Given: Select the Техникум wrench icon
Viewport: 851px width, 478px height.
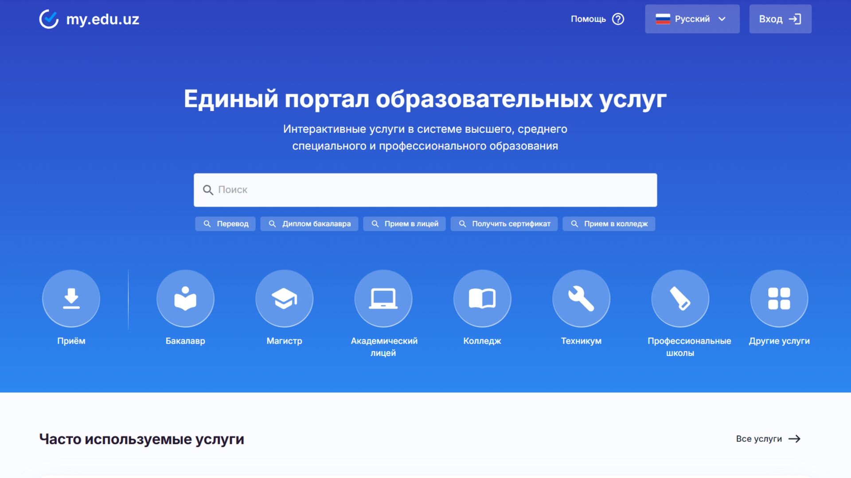Looking at the screenshot, I should pyautogui.click(x=581, y=298).
